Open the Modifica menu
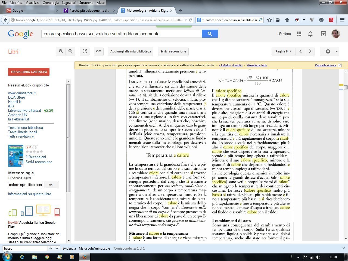348x261 pixels. pos(16,2)
